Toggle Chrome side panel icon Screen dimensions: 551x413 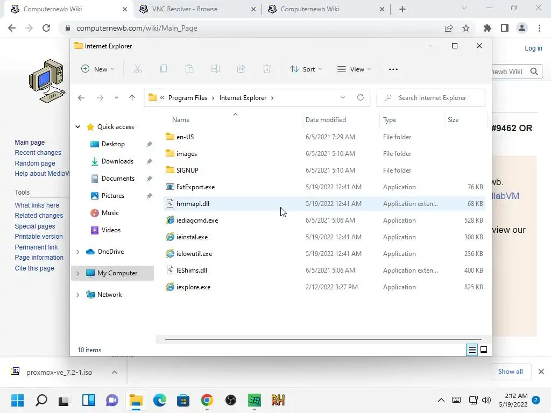click(505, 28)
